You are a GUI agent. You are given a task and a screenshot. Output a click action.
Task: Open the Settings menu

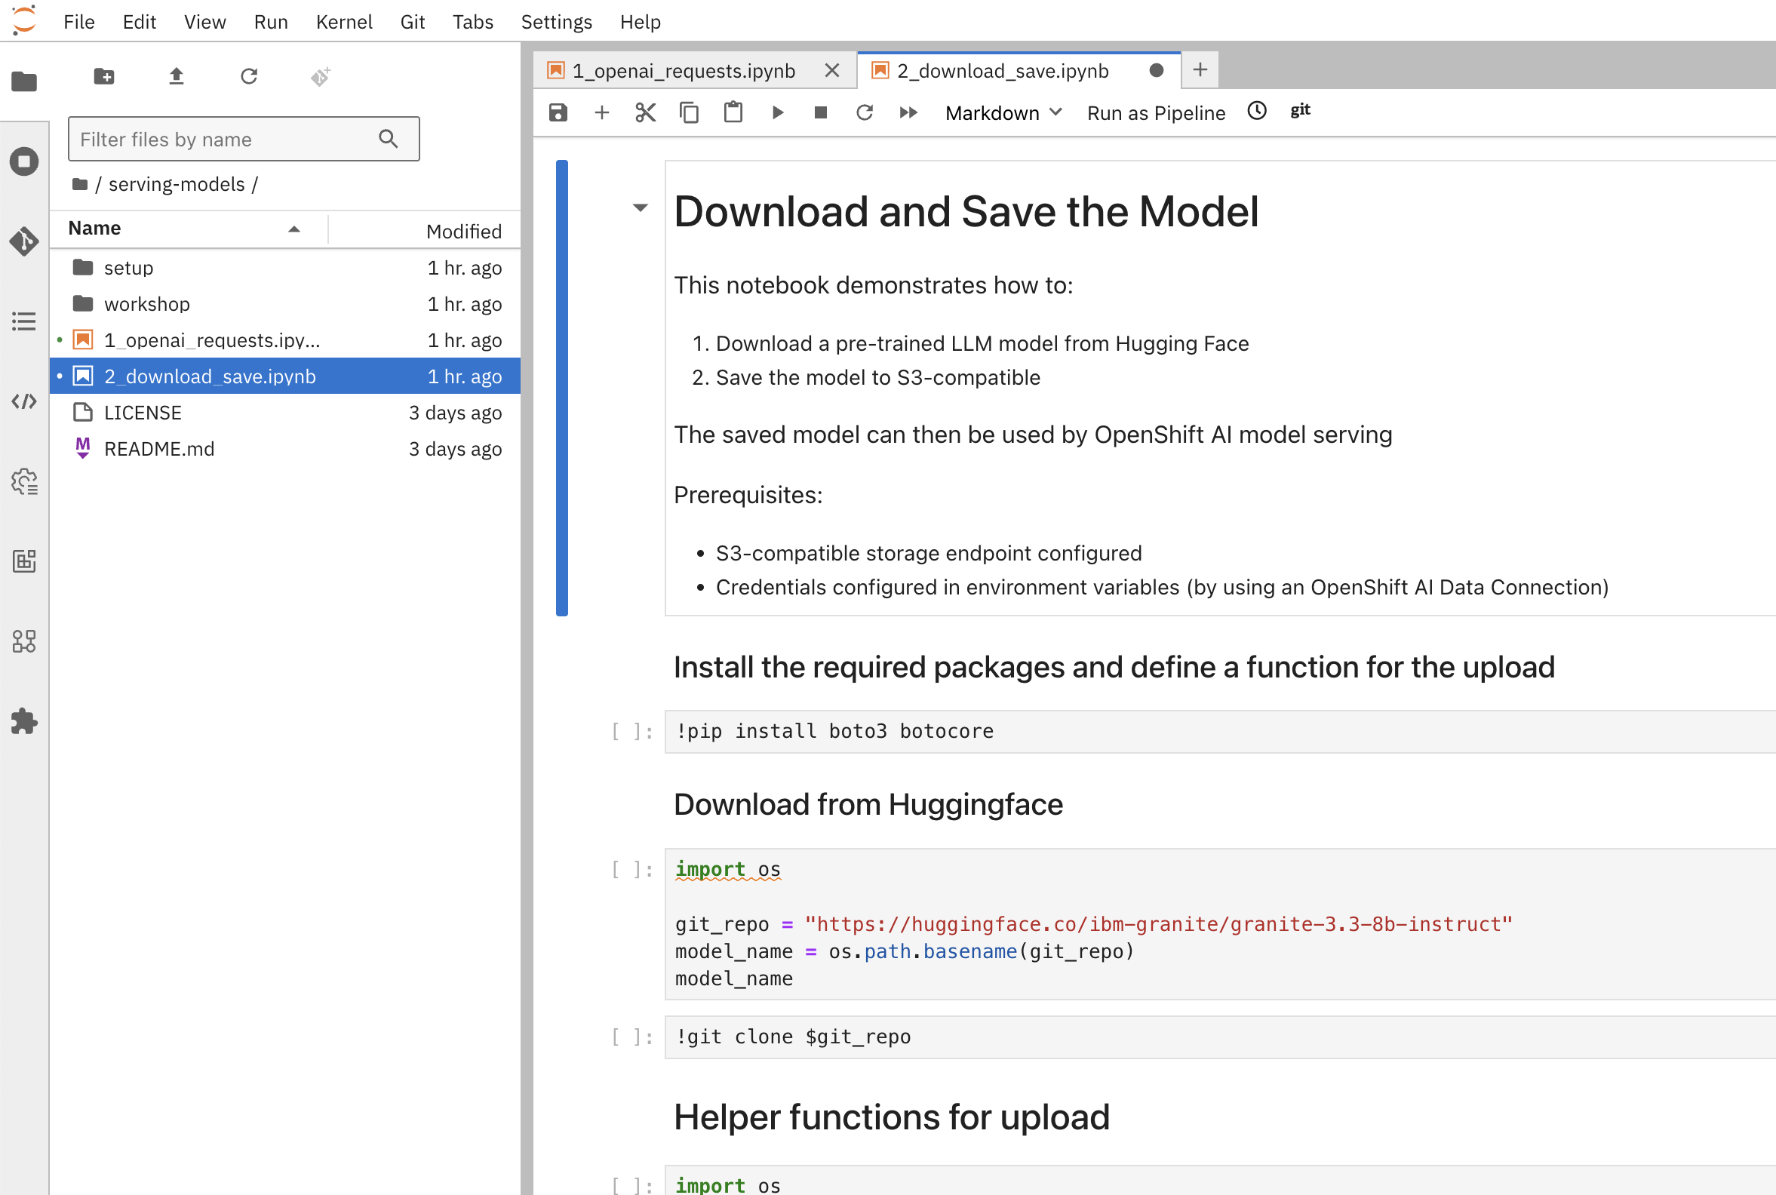[x=557, y=21]
